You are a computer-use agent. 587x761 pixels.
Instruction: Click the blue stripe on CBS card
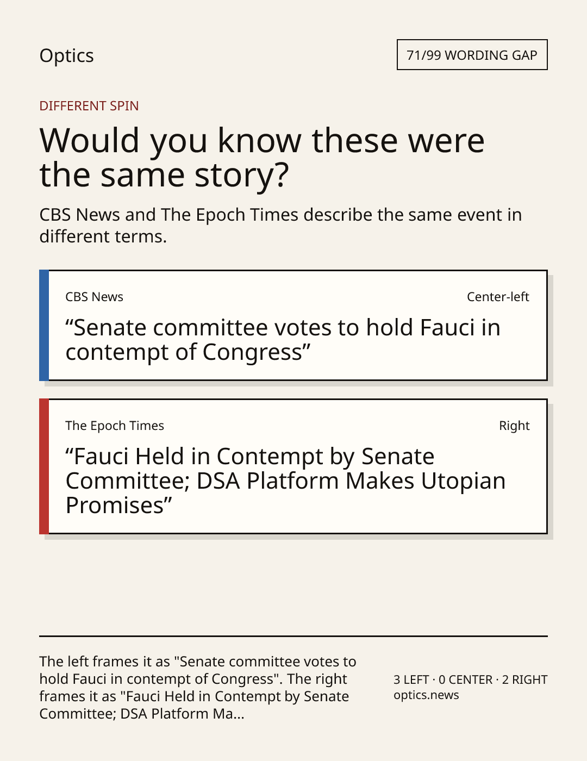point(44,325)
